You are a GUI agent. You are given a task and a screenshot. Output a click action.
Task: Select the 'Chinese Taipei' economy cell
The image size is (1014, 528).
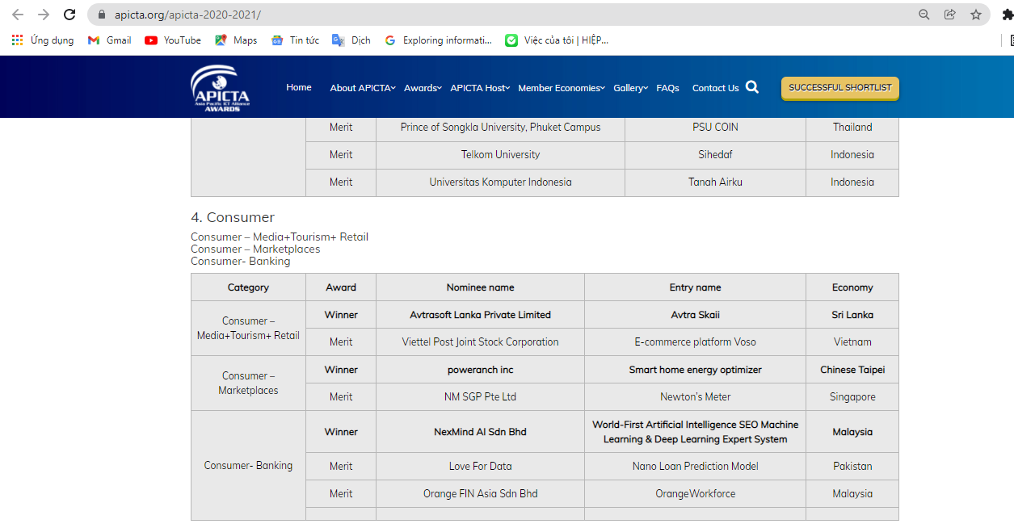click(852, 370)
